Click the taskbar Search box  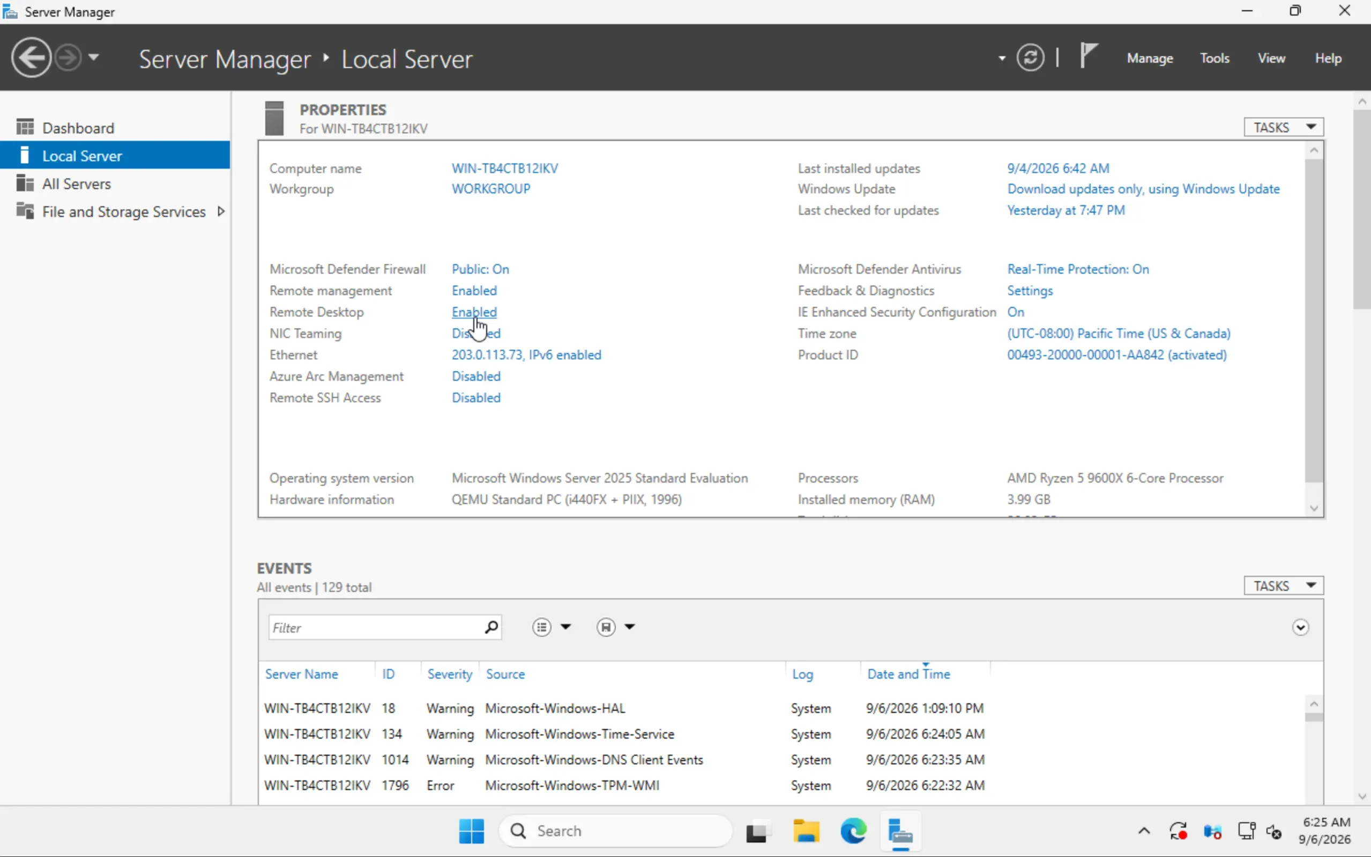pyautogui.click(x=615, y=831)
